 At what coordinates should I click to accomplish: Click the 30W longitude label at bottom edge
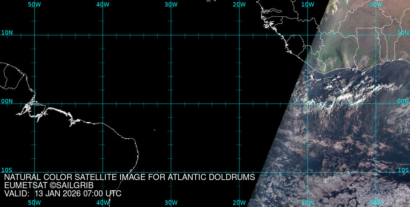point(171,202)
